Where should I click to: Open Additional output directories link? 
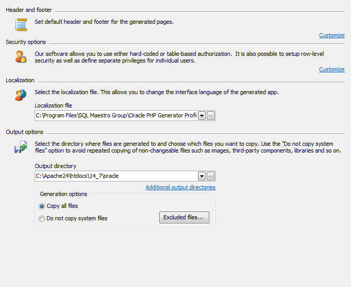tap(180, 187)
